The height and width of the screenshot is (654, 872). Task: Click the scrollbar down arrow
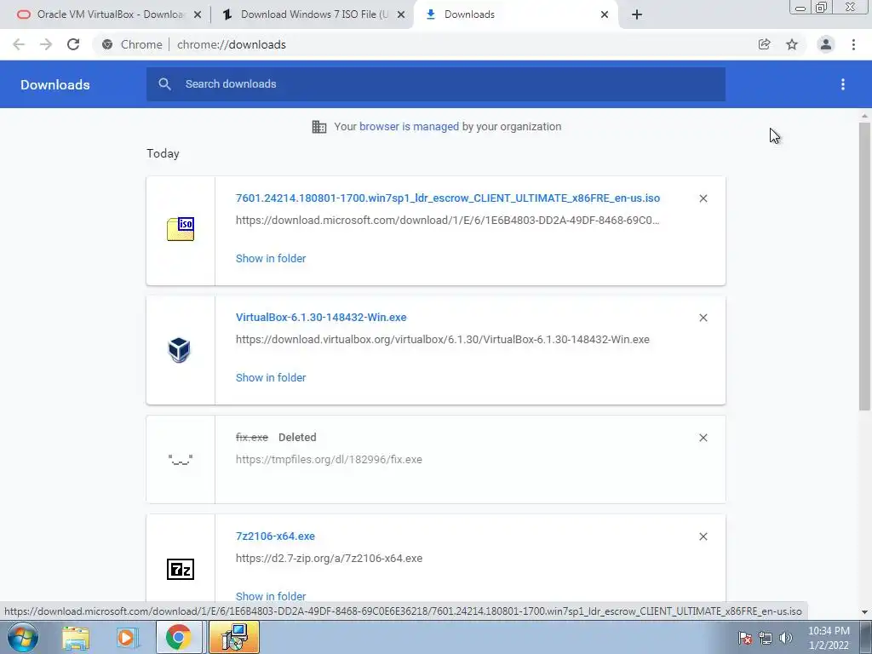[864, 611]
